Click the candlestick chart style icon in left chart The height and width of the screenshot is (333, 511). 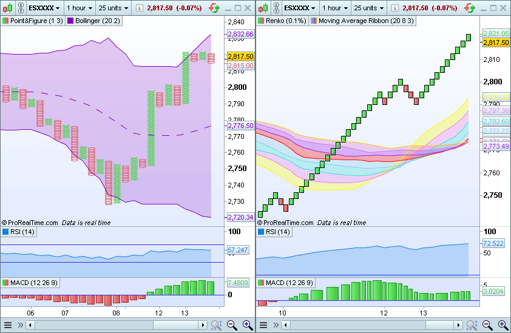click(8, 8)
